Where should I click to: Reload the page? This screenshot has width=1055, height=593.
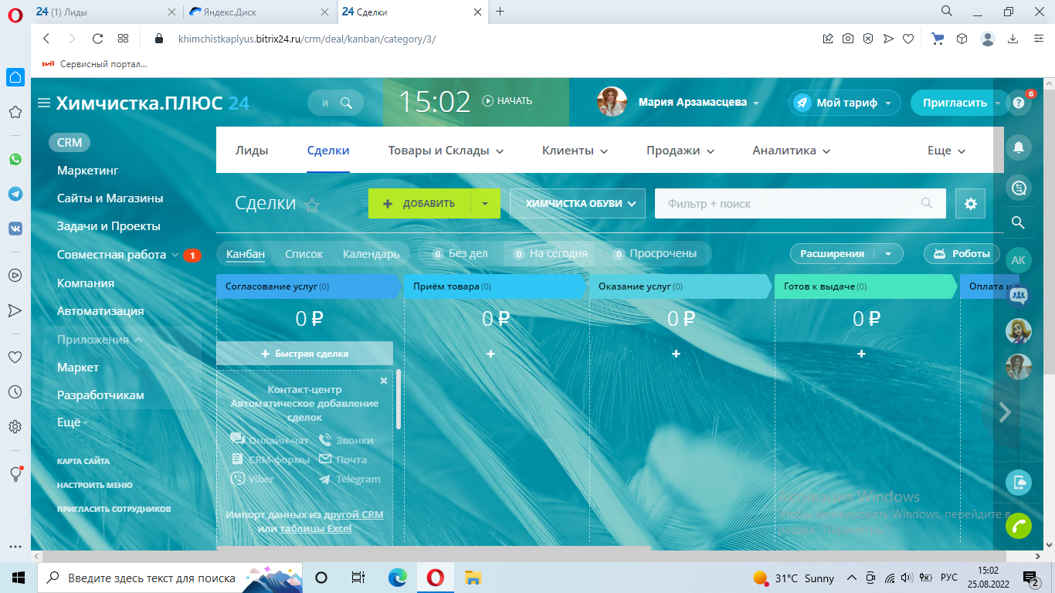click(97, 39)
